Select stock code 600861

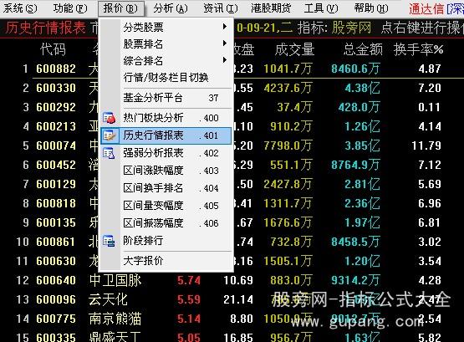pos(56,242)
